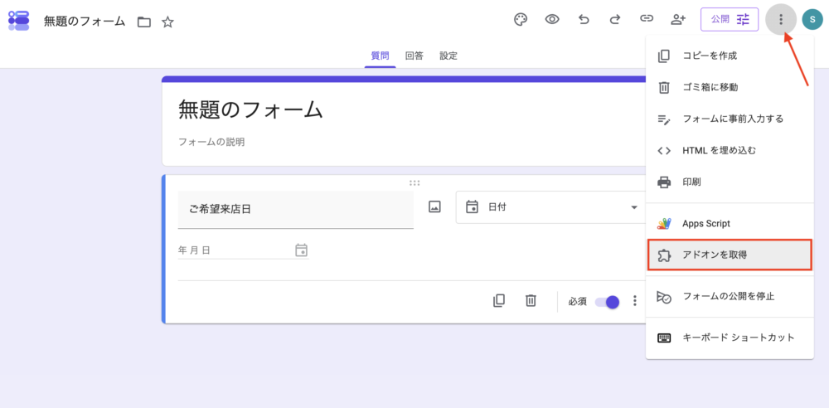Open Apps Script from the menu
This screenshot has height=408, width=829.
tap(730, 223)
